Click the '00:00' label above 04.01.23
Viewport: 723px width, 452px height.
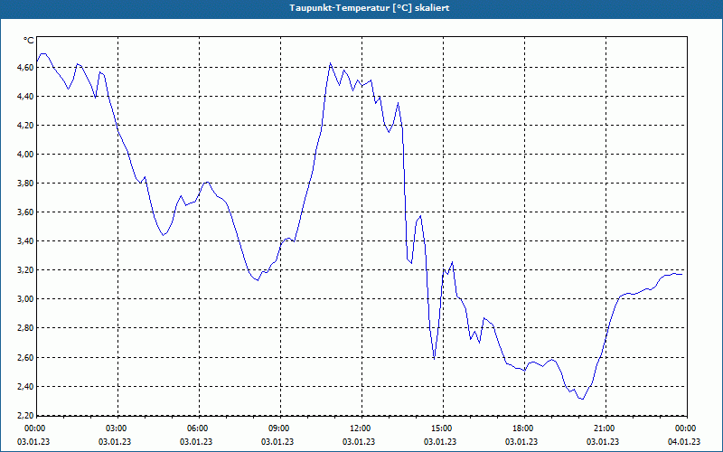(687, 428)
